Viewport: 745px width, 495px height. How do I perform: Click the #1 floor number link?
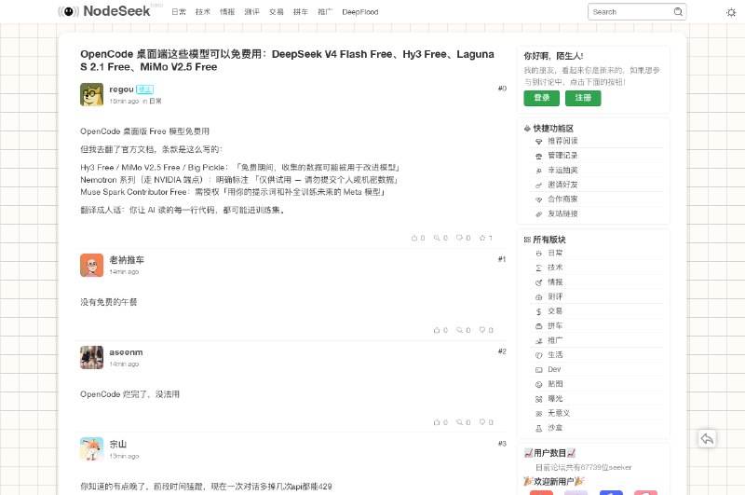coord(502,259)
